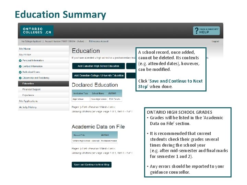Open My Home in the sidebar
The image size is (247, 185).
[44, 49]
